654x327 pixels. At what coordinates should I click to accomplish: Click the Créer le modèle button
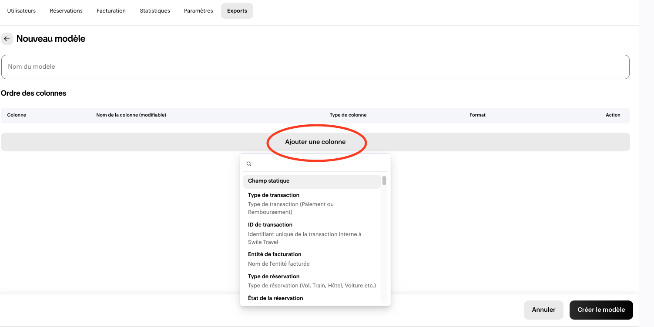(601, 310)
